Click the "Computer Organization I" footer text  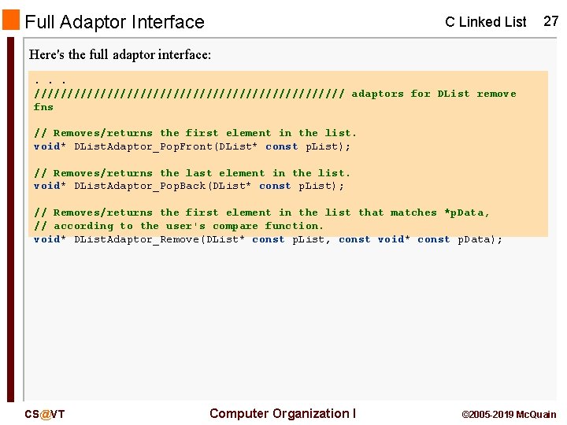coord(283,413)
